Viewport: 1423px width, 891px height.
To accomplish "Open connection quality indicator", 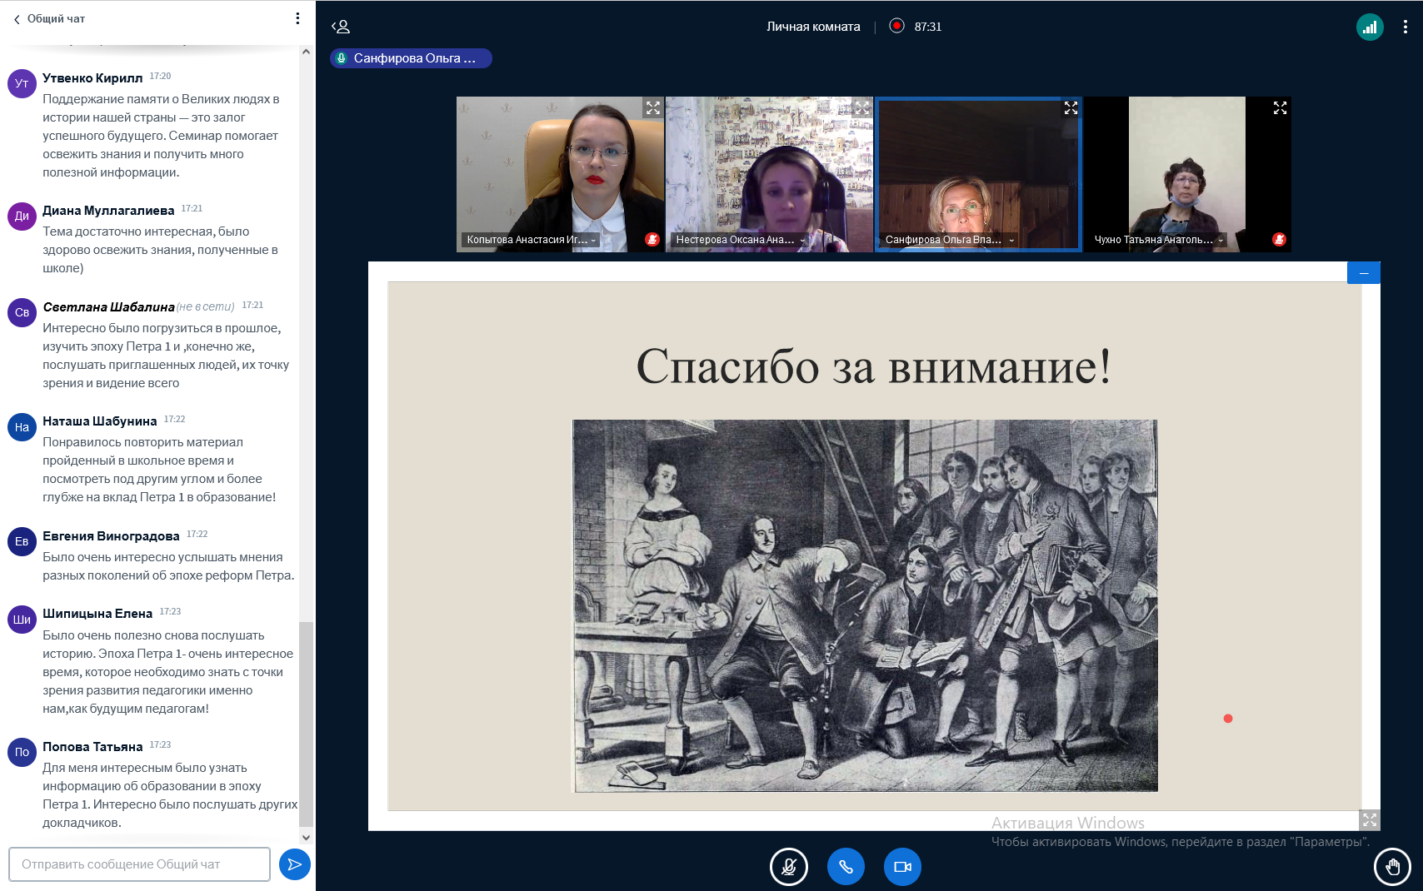I will point(1370,27).
